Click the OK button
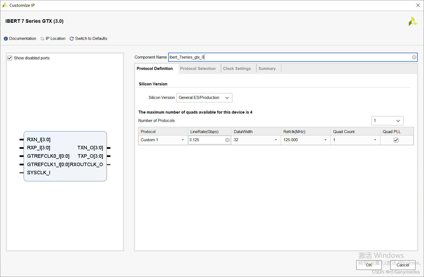The height and width of the screenshot is (277, 424). point(369,265)
